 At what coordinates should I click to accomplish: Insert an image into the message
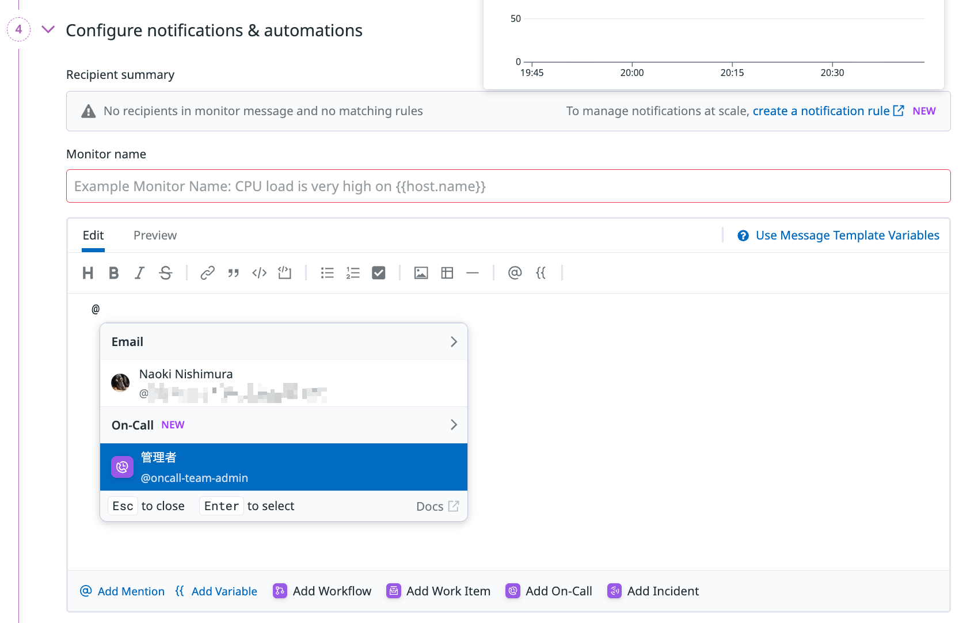[x=421, y=273]
